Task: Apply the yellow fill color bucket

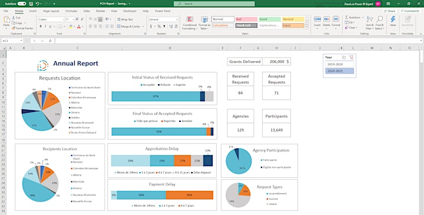Action: pyautogui.click(x=71, y=27)
